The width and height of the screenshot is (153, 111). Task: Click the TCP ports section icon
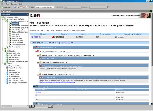36,104
